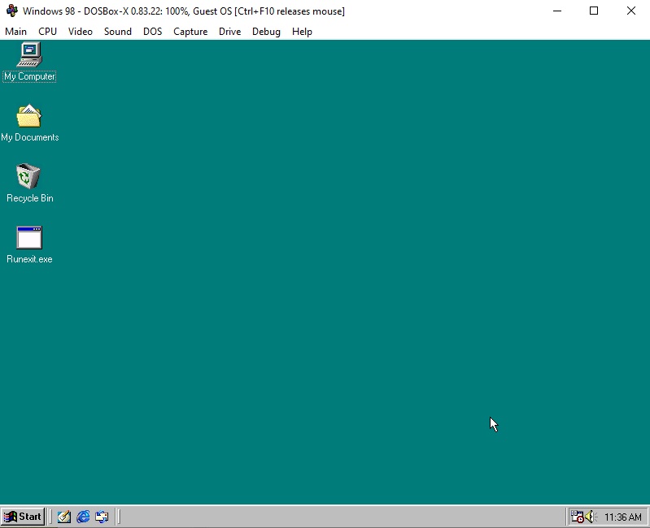Open the My Computer desktop icon
The image size is (650, 528).
(x=29, y=55)
